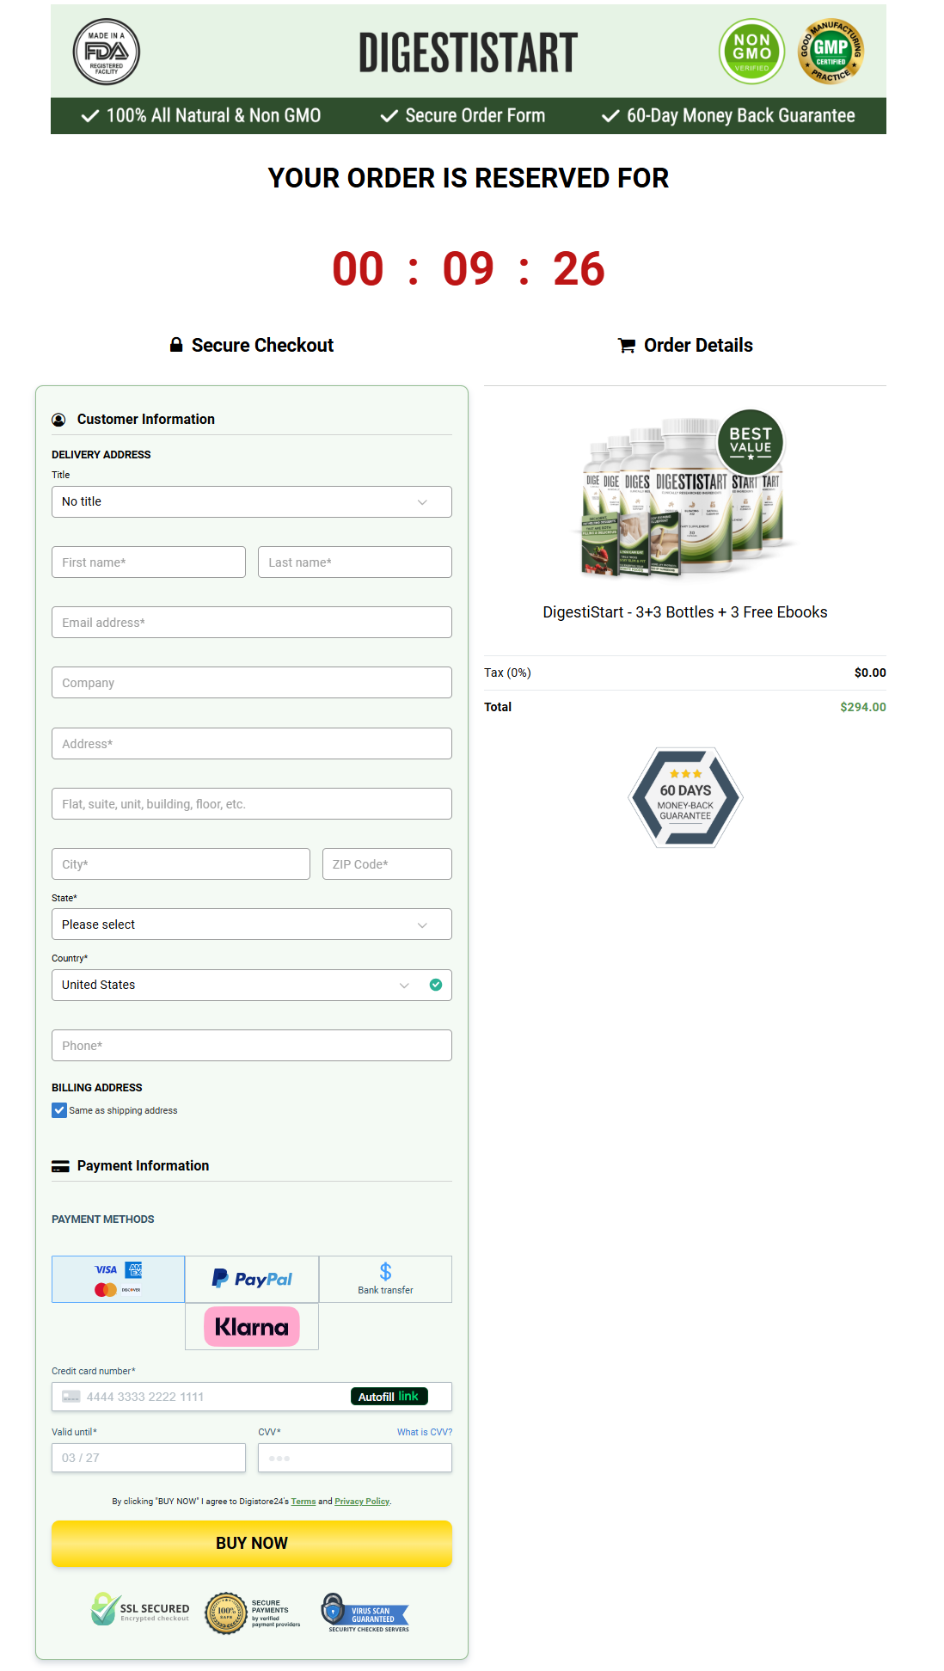Click the dollar sign Bank transfer icon
The image size is (944, 1671).
(x=385, y=1271)
